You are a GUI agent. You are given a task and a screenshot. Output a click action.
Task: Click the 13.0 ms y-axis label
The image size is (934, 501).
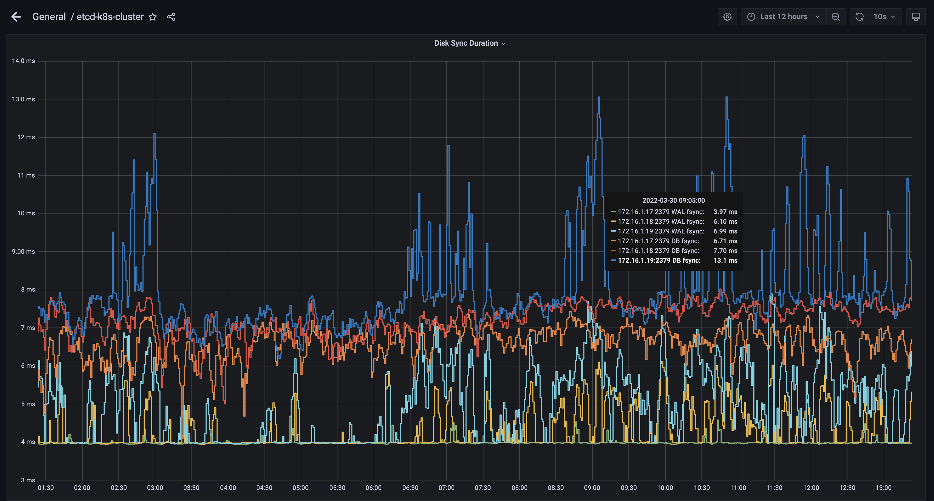[x=23, y=99]
